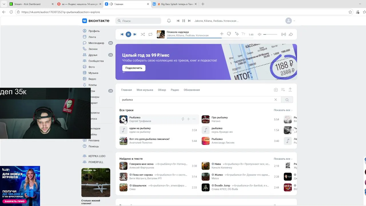
Task: Open Фото in the sidebar
Action: point(91,67)
